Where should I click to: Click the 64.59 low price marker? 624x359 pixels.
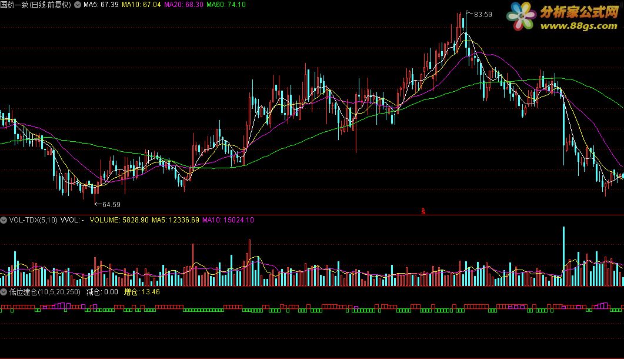click(x=111, y=205)
